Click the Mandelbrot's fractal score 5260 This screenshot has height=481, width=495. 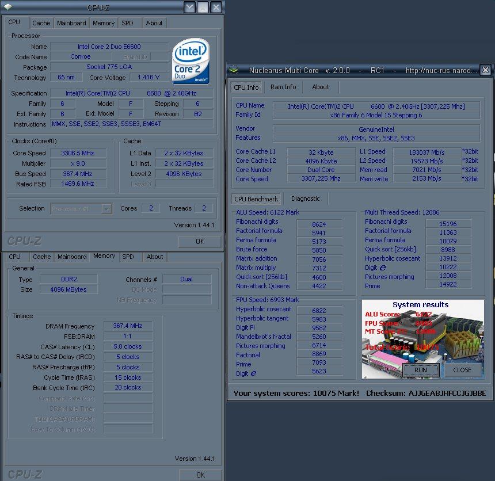[319, 337]
